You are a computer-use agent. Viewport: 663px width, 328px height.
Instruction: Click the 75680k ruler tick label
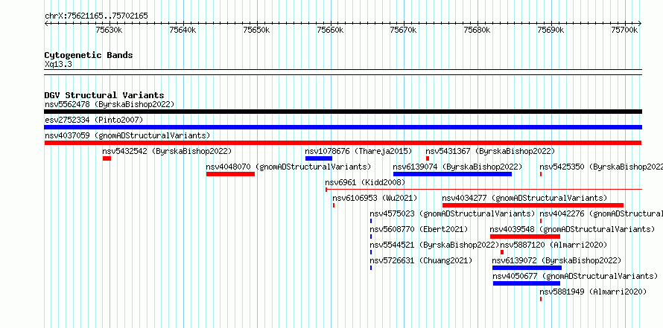[478, 30]
